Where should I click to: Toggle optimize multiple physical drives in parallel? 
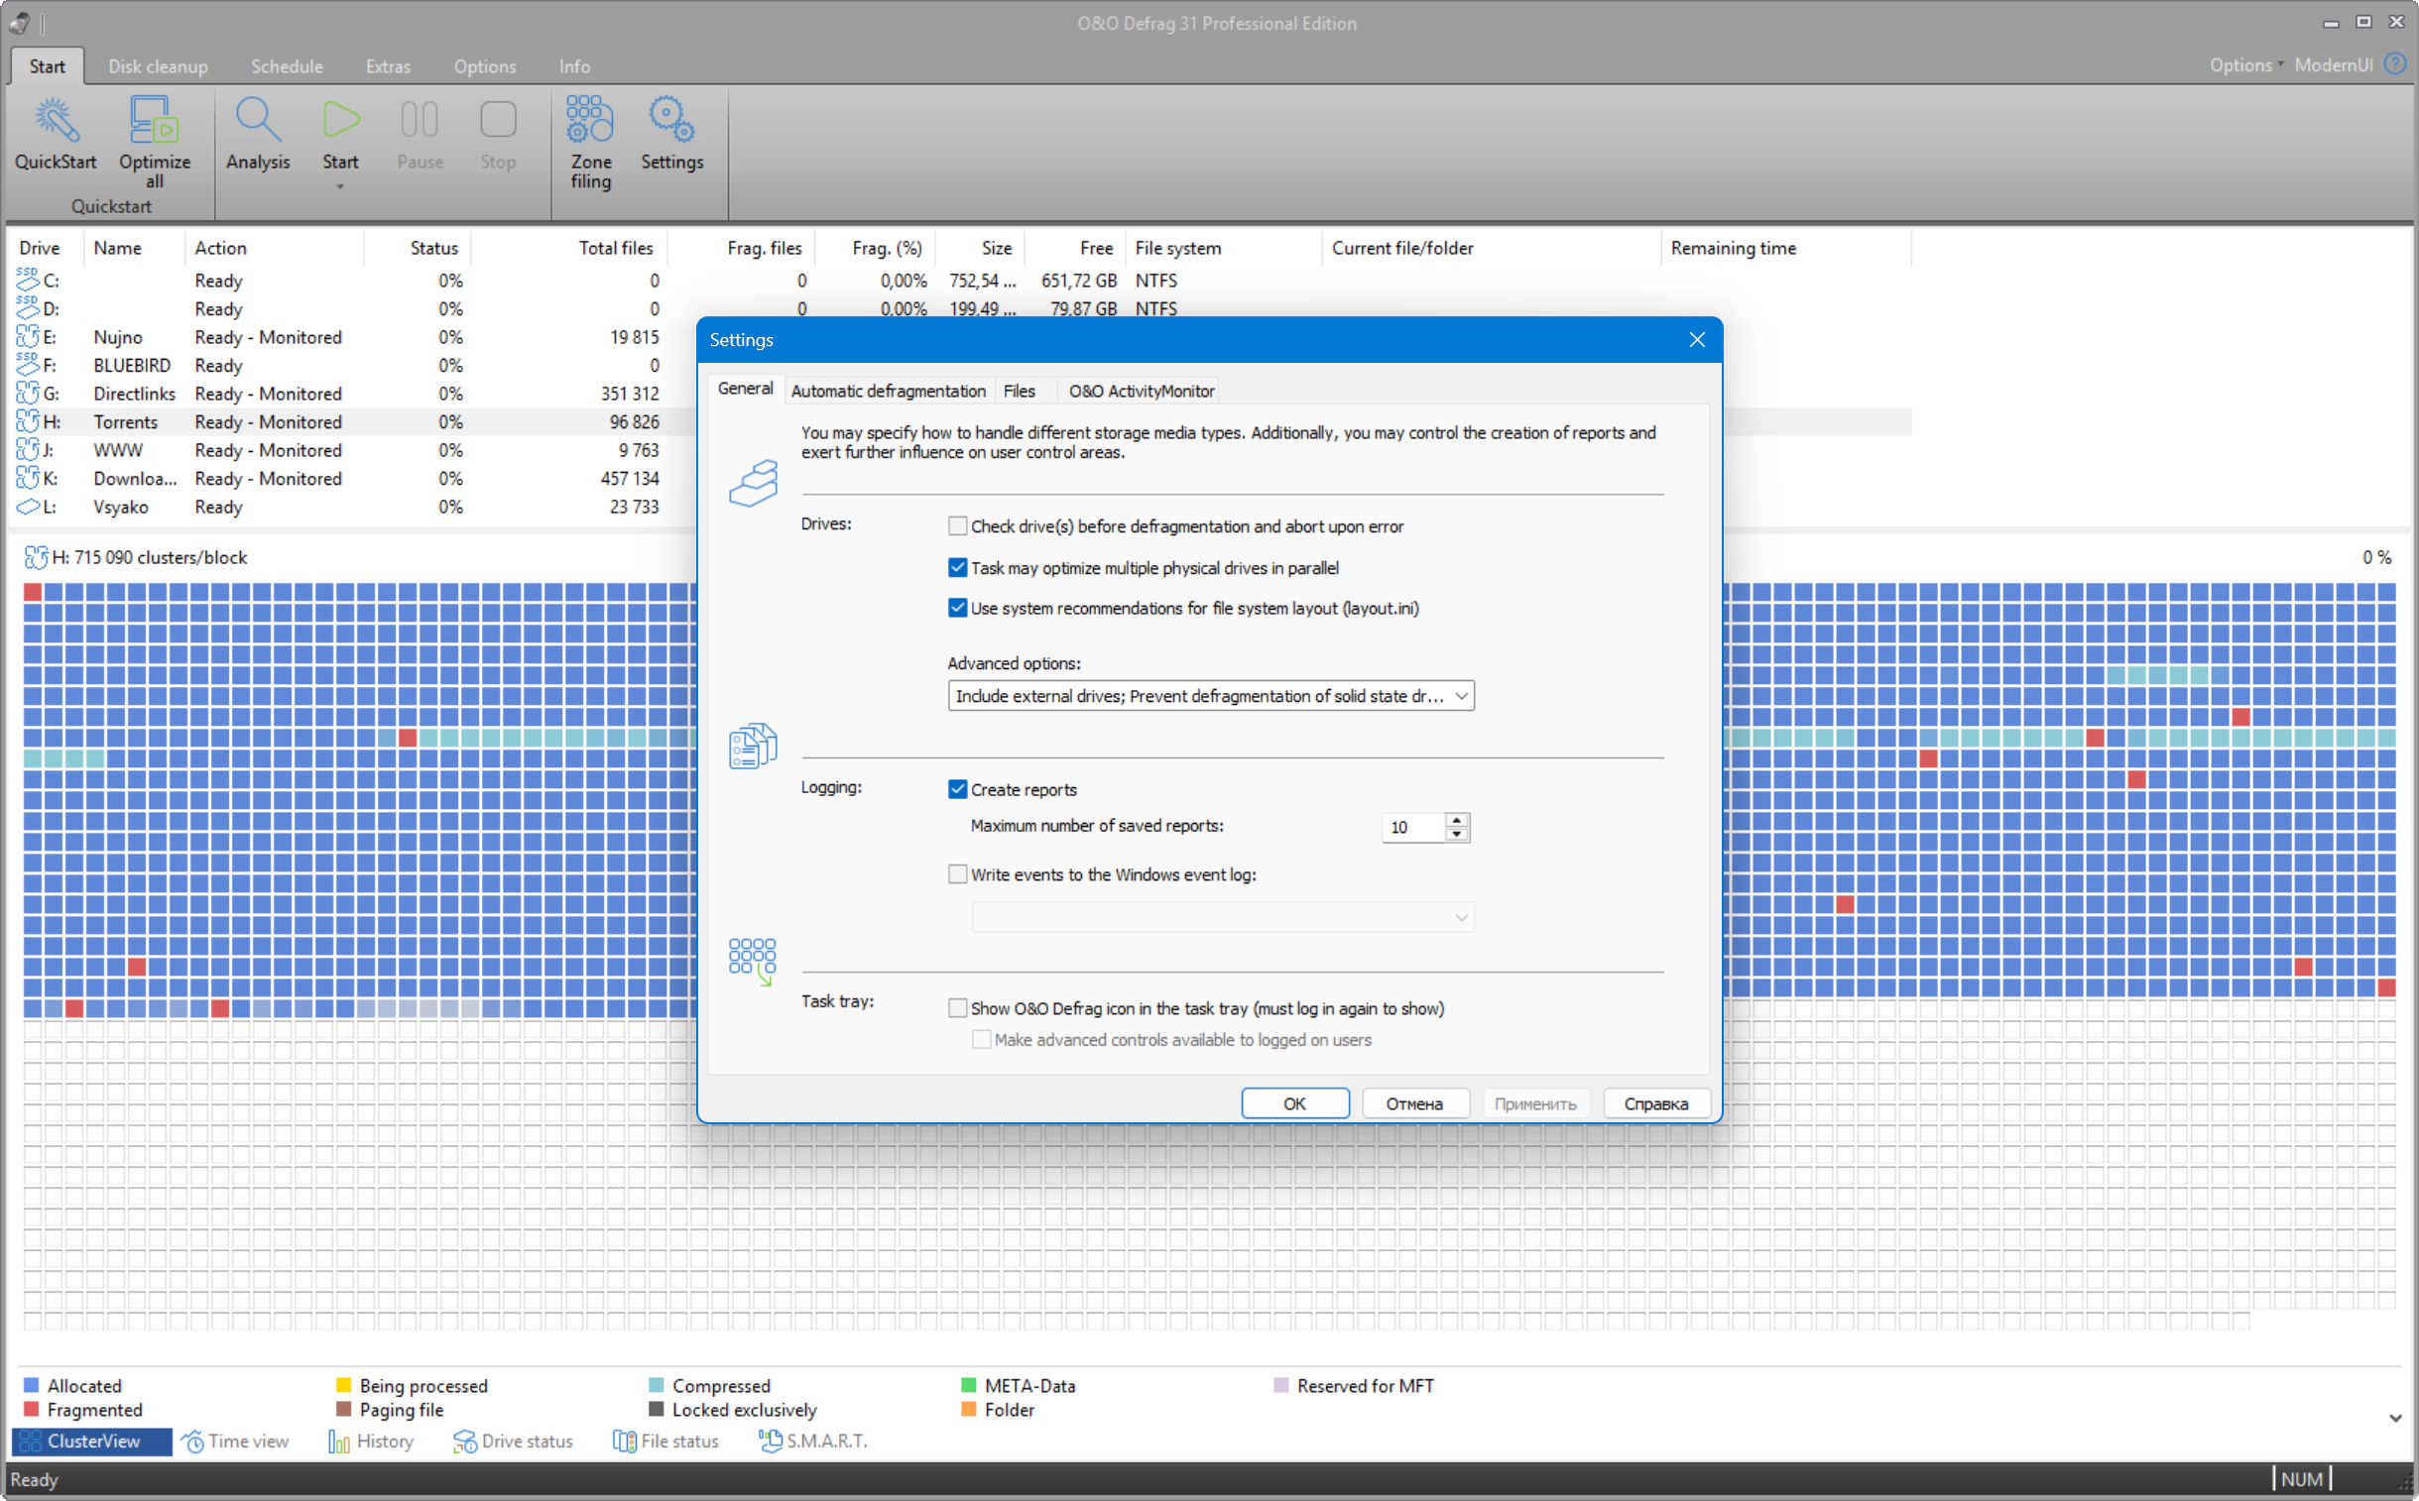pos(957,568)
